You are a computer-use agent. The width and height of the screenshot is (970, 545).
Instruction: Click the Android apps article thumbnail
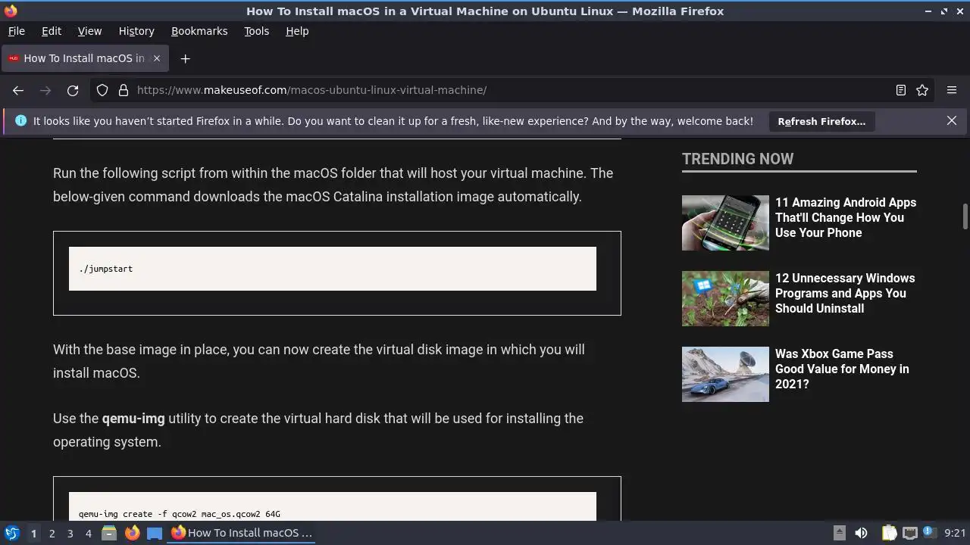725,223
